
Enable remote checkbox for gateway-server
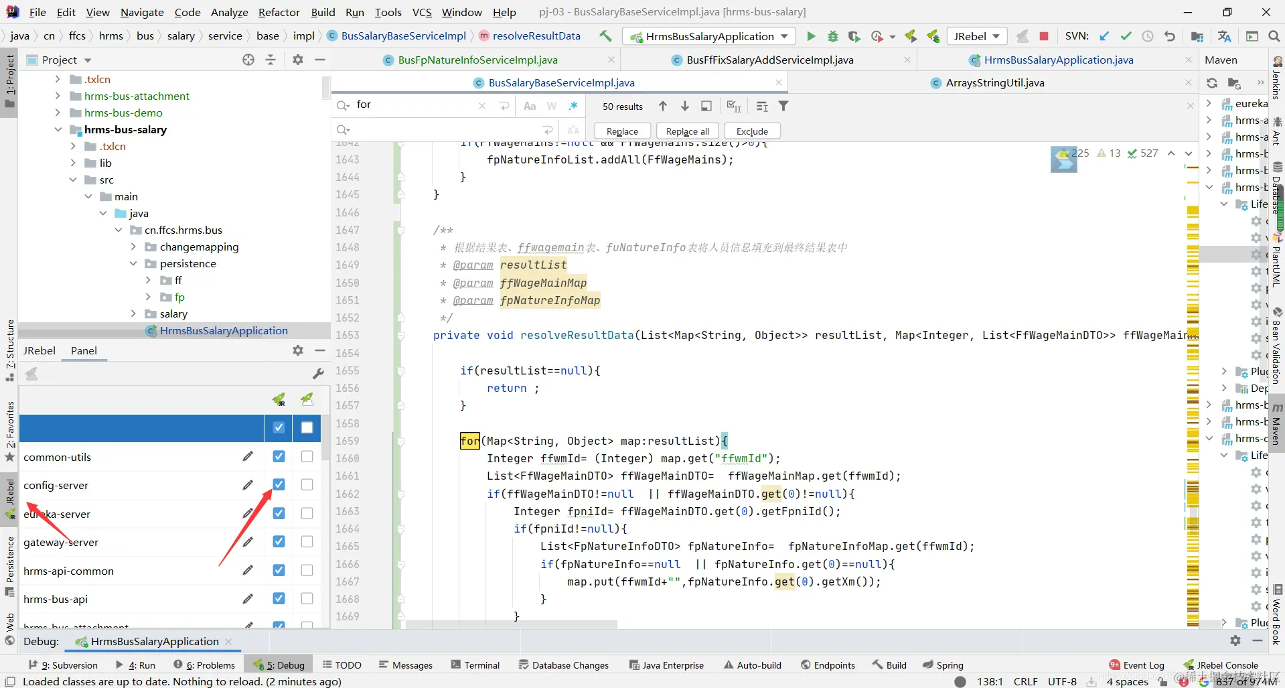tap(307, 541)
